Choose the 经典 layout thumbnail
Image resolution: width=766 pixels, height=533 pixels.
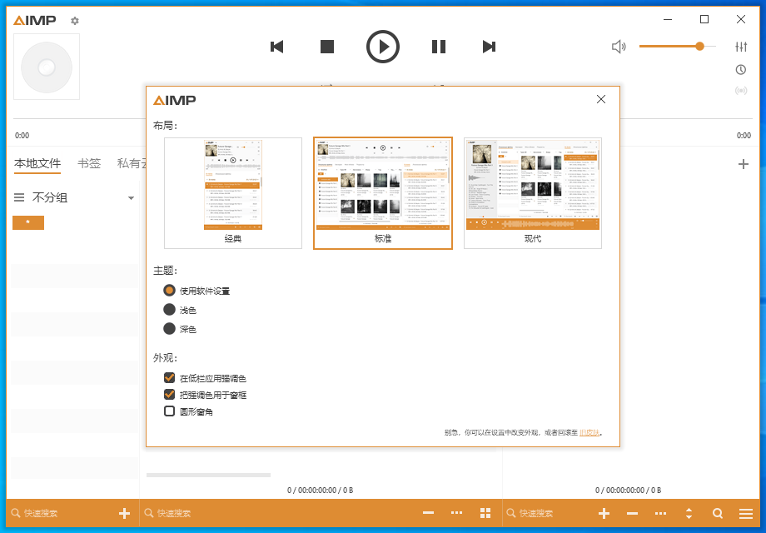coord(233,193)
